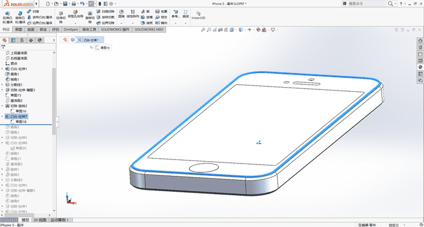Switch to the 评估 evaluate tab
Viewport: 424px width, 227px height.
[55, 29]
